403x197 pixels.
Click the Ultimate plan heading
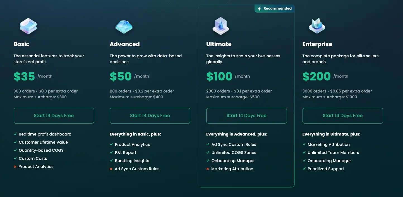(x=219, y=44)
